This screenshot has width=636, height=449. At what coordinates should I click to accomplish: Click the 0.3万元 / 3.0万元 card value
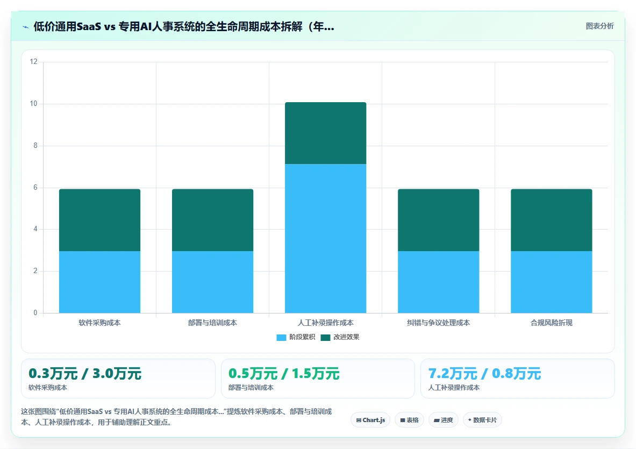85,373
